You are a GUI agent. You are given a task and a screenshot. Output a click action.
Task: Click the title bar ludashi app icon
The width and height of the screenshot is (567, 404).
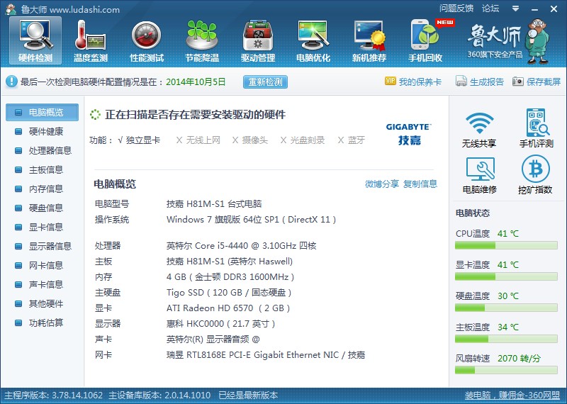11,9
